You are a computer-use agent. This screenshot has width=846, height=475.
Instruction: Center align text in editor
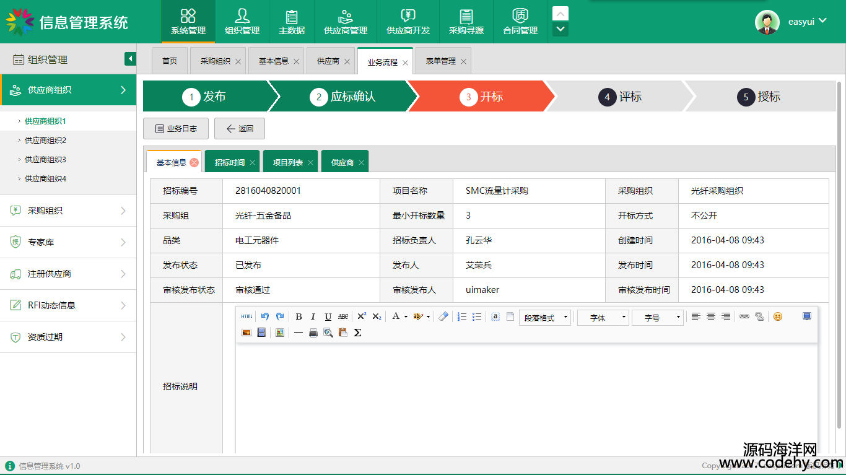pos(711,316)
